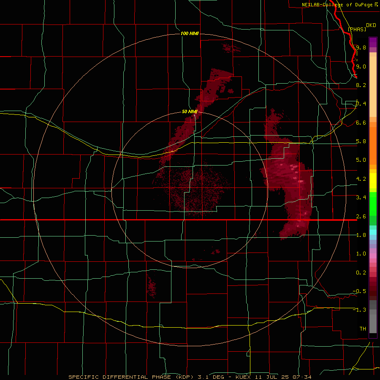
Task: Click the 2.6 legend value
Action: pyautogui.click(x=361, y=217)
